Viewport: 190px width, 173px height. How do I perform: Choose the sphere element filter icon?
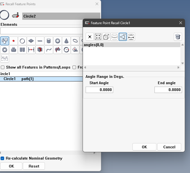tap(58, 41)
